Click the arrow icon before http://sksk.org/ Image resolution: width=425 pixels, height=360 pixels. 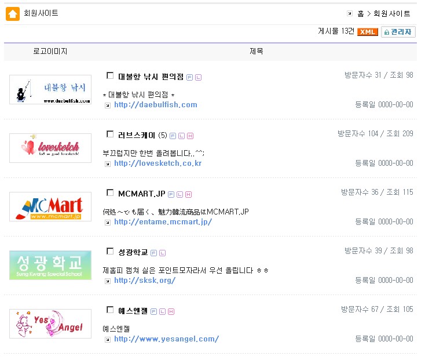pyautogui.click(x=107, y=281)
